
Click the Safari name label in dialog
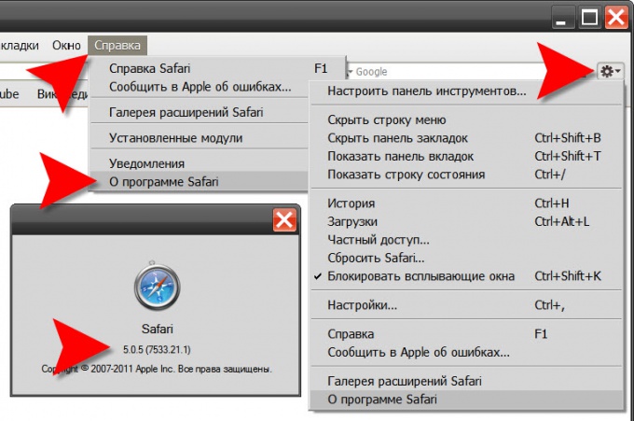pos(158,329)
